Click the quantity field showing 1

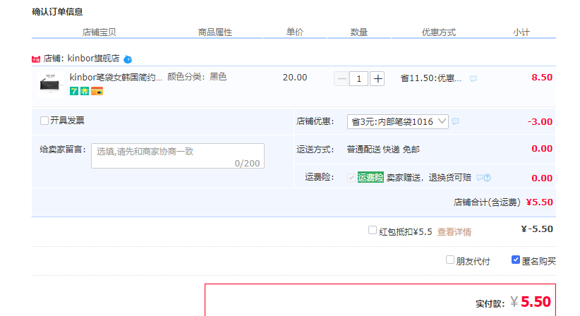(x=359, y=79)
